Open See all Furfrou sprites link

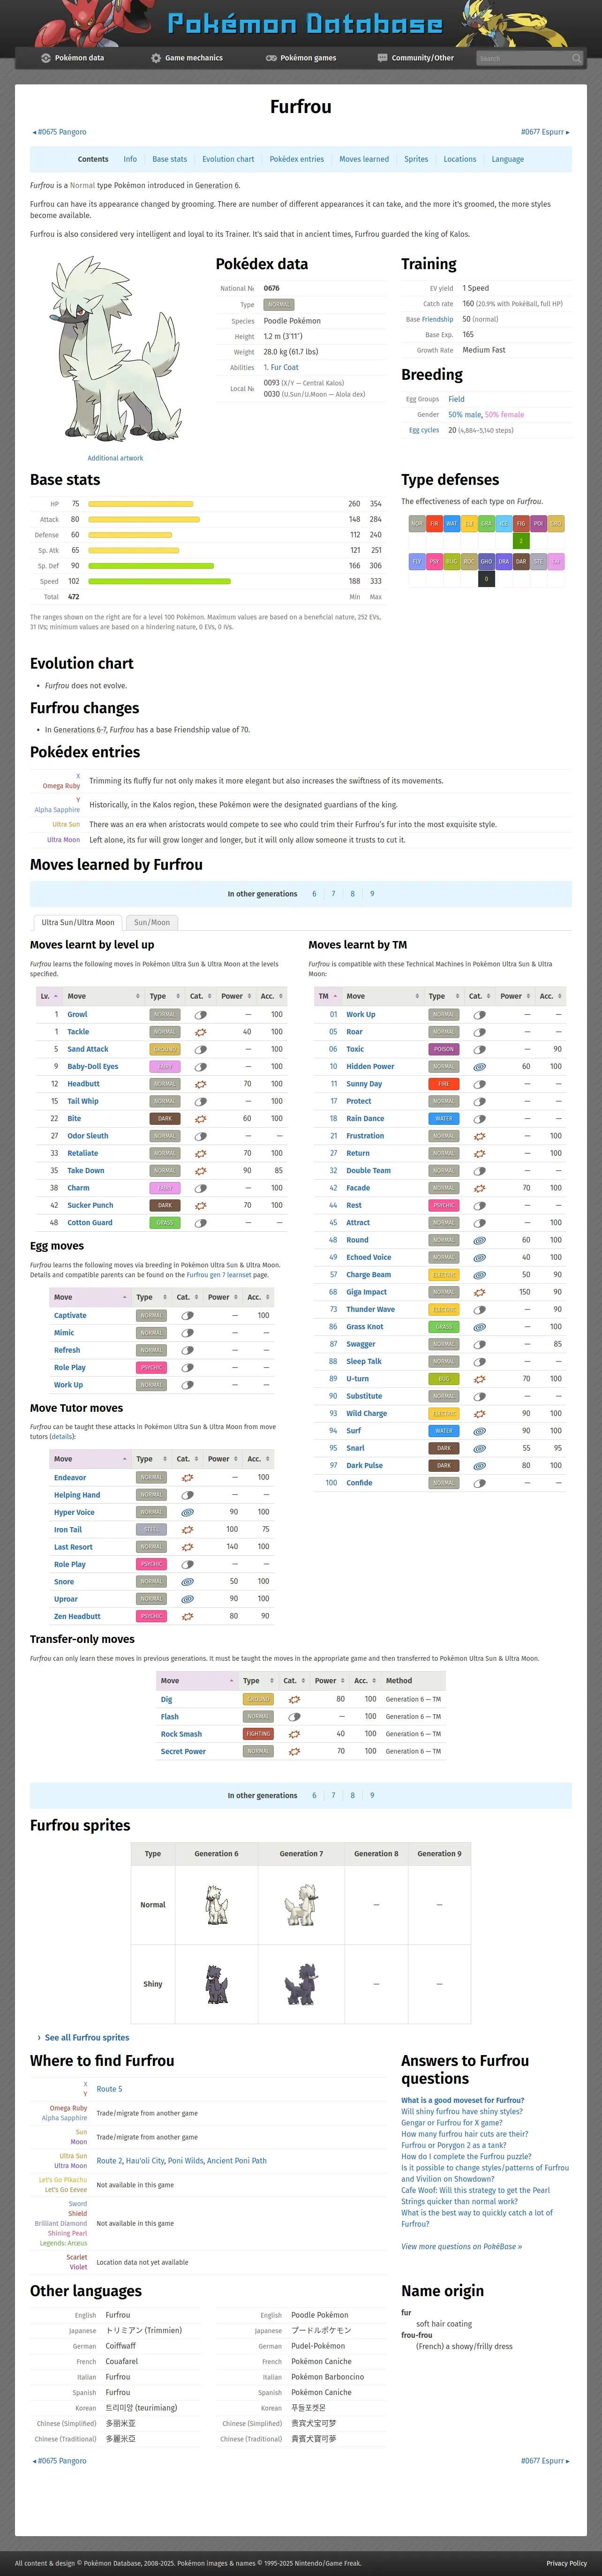click(87, 2037)
